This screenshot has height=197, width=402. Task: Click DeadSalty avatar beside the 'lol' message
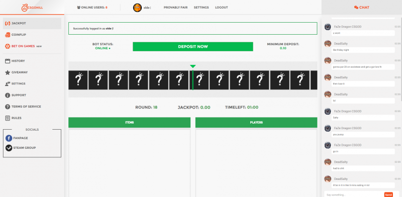point(328,94)
